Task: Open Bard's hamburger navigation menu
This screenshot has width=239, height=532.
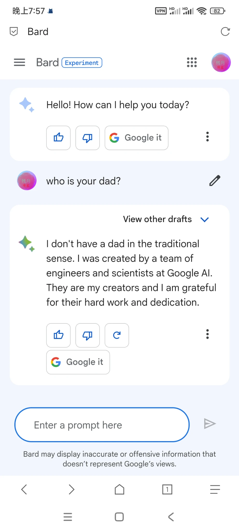Action: point(19,62)
